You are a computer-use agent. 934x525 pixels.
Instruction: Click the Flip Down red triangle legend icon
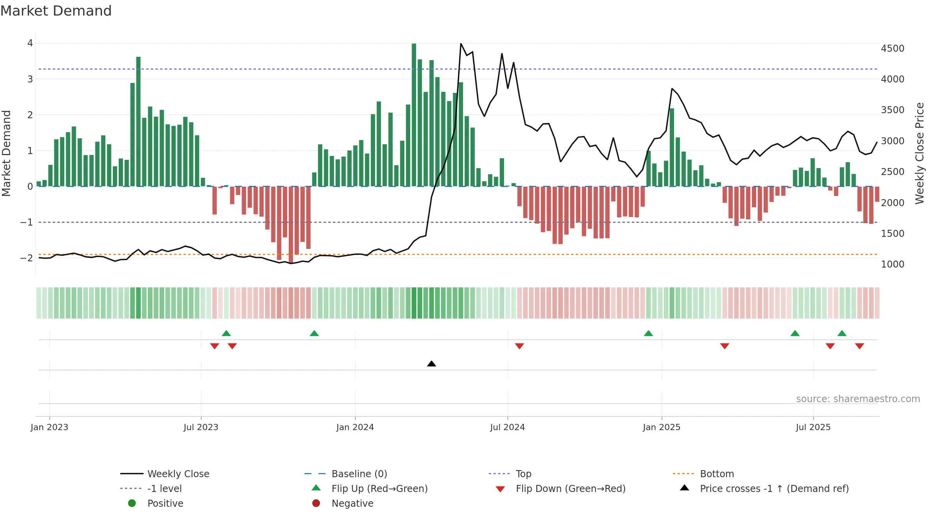pyautogui.click(x=500, y=489)
